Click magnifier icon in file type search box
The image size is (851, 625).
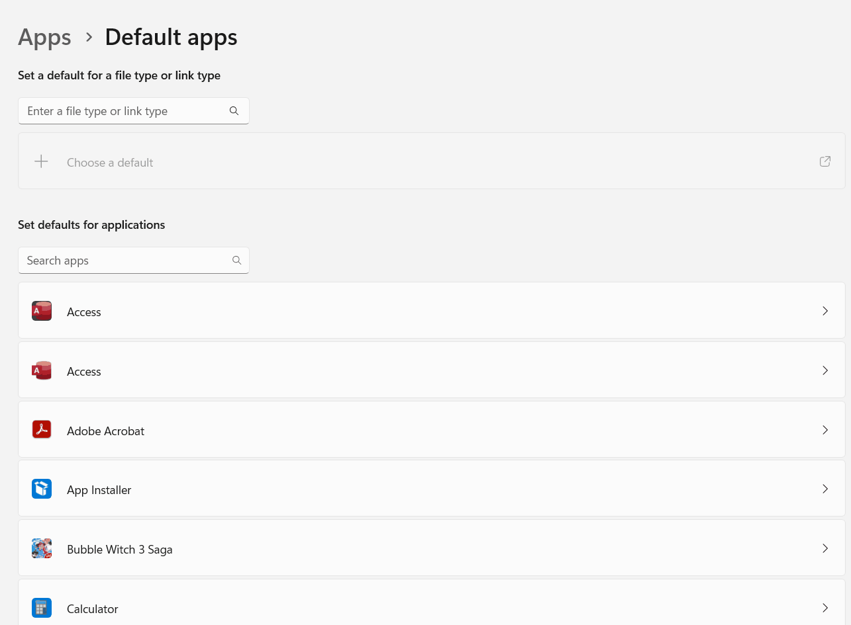[234, 111]
